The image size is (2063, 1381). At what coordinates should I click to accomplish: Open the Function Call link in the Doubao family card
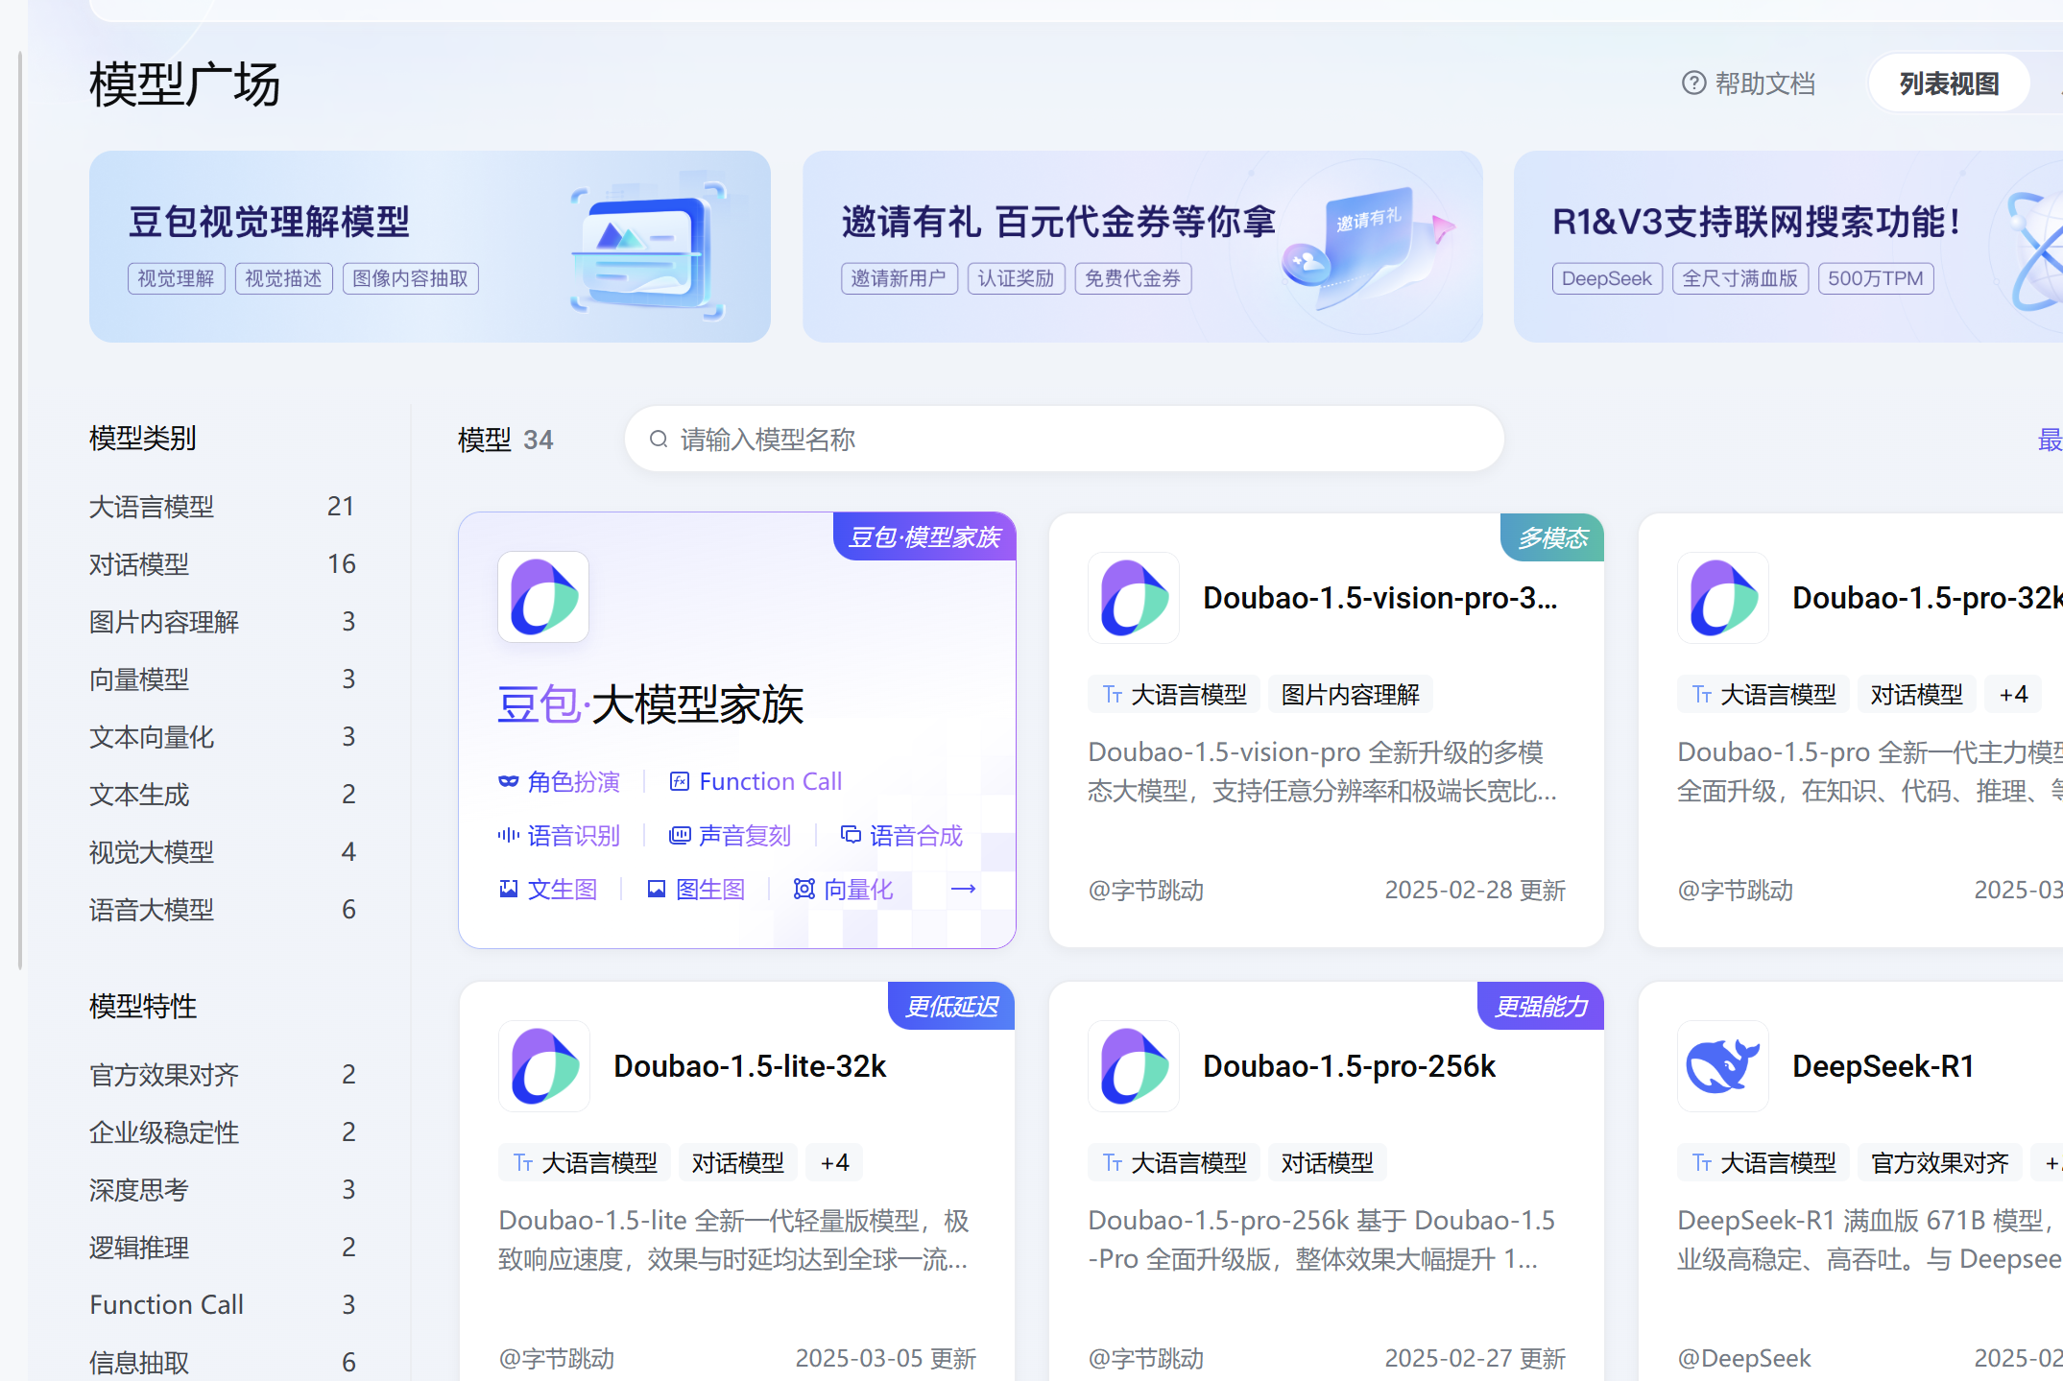click(x=756, y=781)
